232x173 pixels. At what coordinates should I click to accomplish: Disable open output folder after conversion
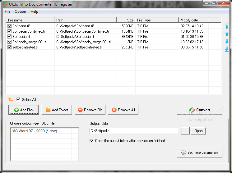[x=91, y=141]
